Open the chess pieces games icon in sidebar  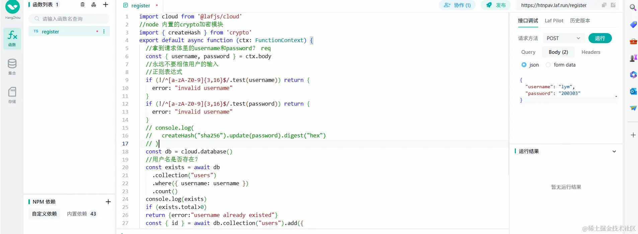tap(633, 58)
